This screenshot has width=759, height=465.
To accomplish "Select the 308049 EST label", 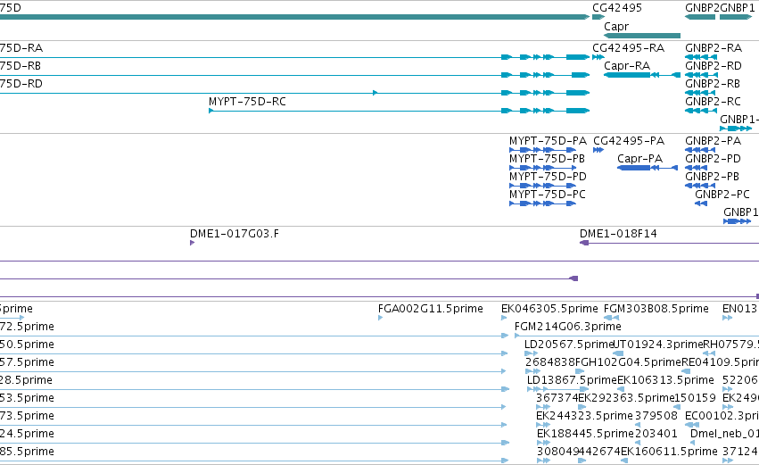I will (x=557, y=453).
